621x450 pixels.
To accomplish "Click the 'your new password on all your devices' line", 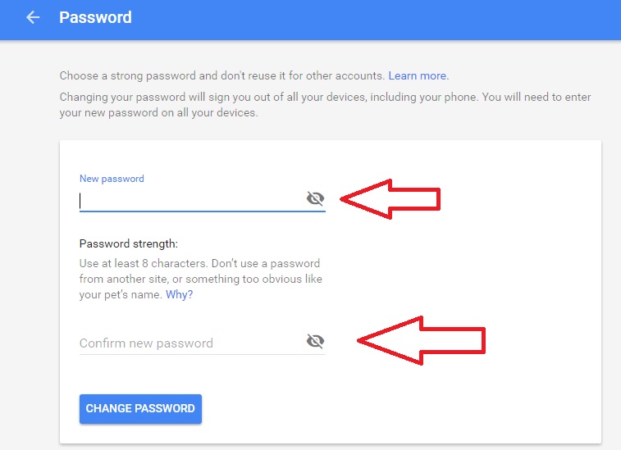I will [159, 113].
